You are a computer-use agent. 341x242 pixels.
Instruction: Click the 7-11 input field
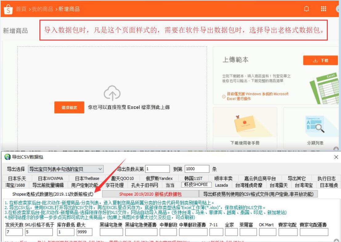(x=216, y=232)
